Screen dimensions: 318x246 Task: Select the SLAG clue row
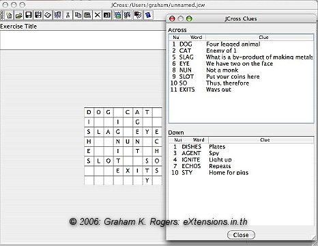241,57
